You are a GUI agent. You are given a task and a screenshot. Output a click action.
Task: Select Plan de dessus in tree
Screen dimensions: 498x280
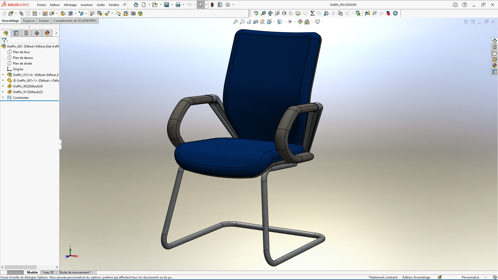coord(23,58)
